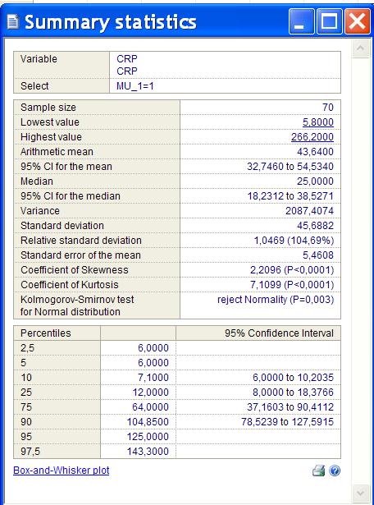This screenshot has width=374, height=505.
Task: Click the printer icon to print results
Action: (318, 471)
